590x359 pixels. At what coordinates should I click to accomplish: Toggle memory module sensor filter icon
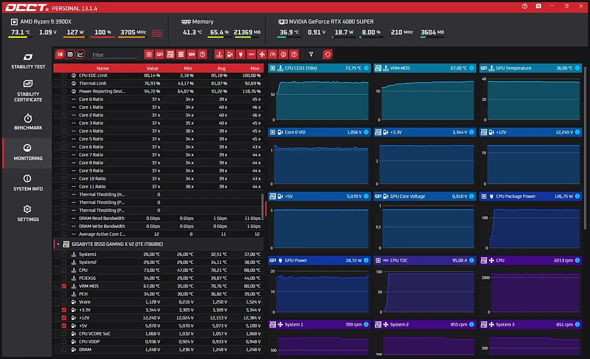coord(191,54)
